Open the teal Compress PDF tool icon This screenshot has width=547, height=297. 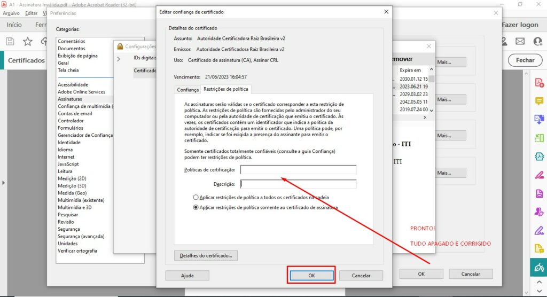(x=539, y=156)
